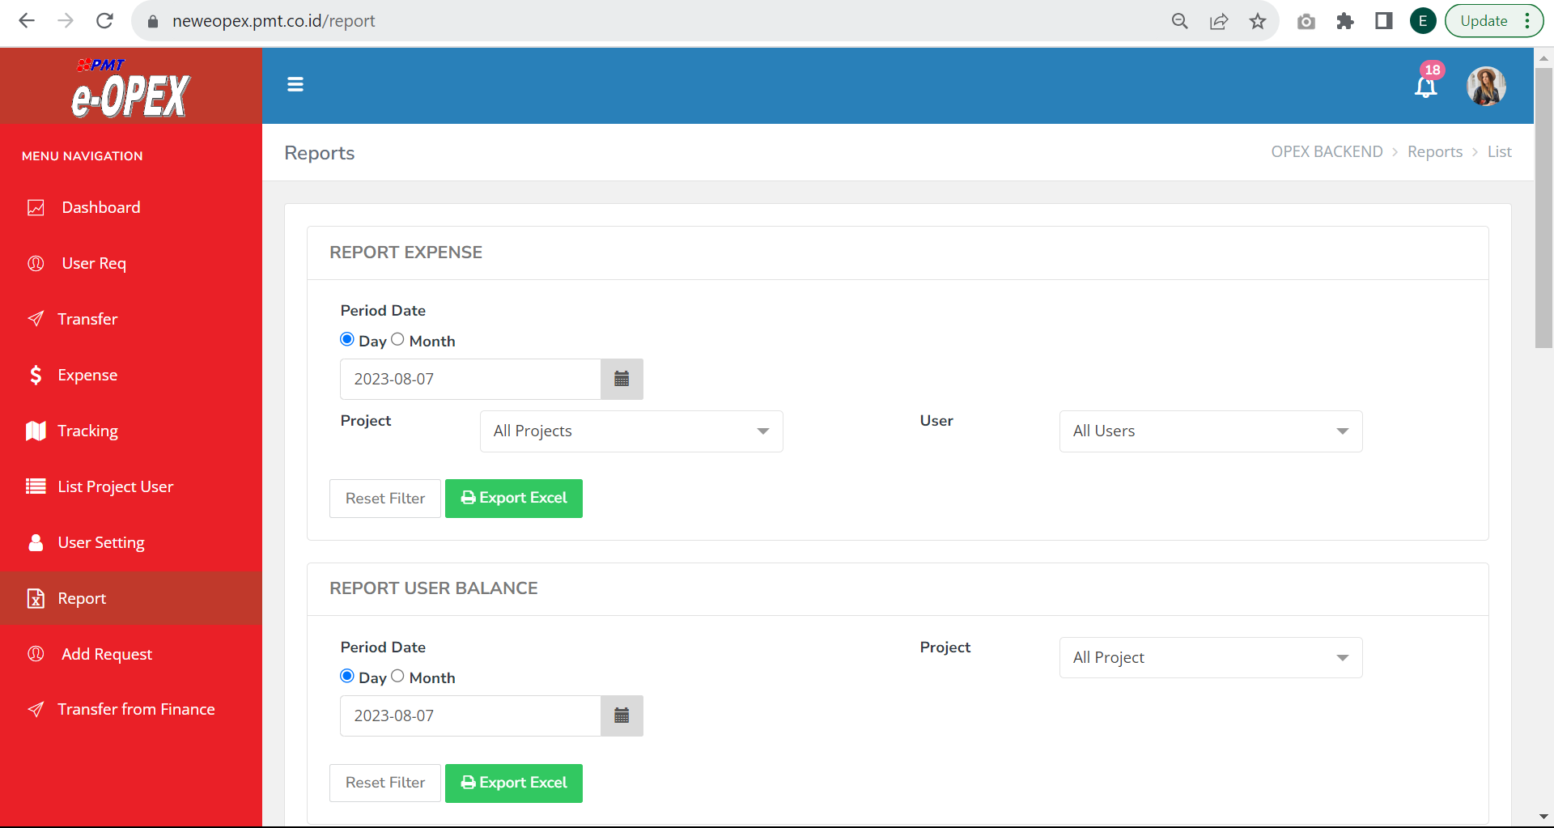Click the scrollbar down arrow

1544,817
